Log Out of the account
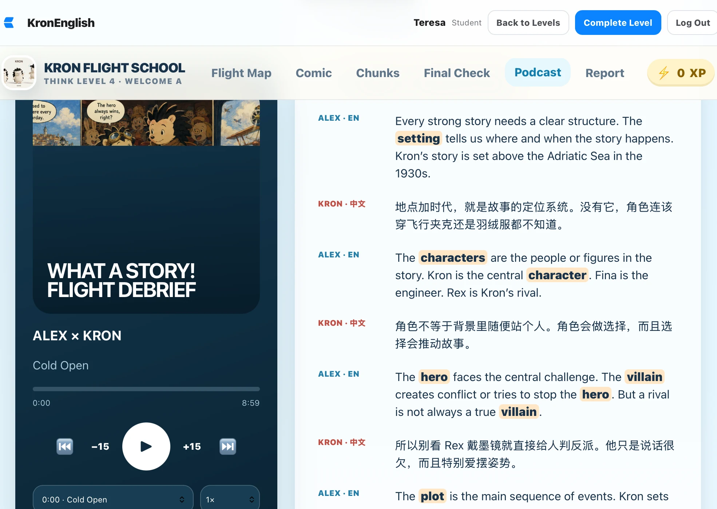The image size is (717, 509). (x=693, y=23)
